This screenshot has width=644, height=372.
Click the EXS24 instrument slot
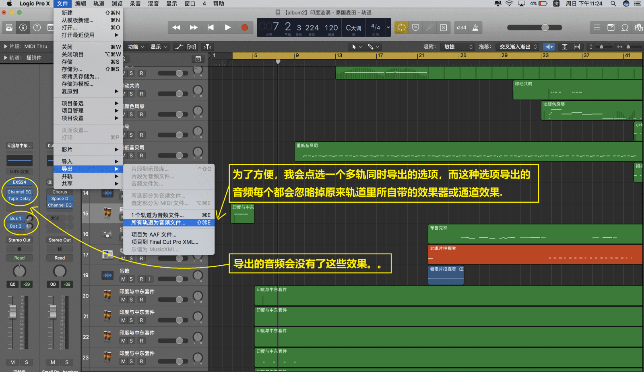(x=19, y=182)
